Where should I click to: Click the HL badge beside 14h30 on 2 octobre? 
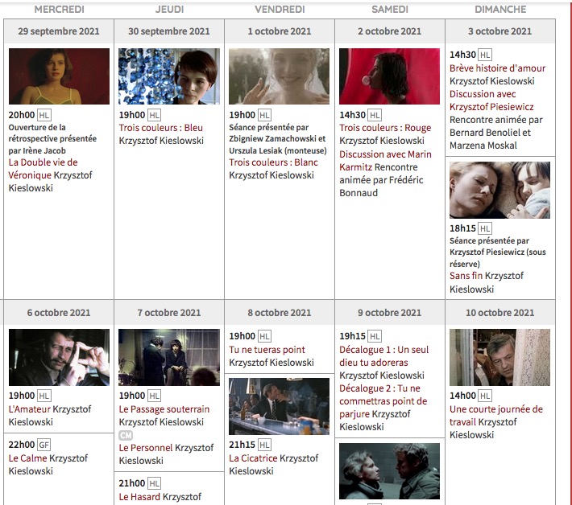click(x=375, y=116)
